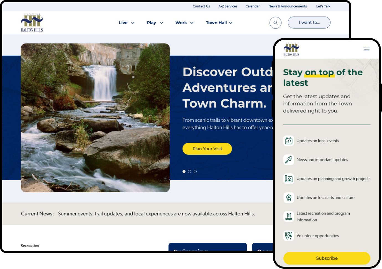
Task: Click the Subscribe button
Action: click(327, 258)
